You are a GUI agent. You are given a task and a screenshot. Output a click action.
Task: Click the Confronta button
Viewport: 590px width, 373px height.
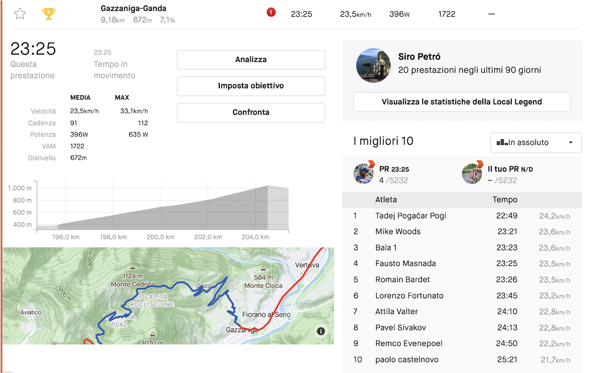point(251,112)
